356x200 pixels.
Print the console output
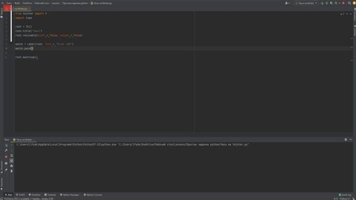point(12,166)
